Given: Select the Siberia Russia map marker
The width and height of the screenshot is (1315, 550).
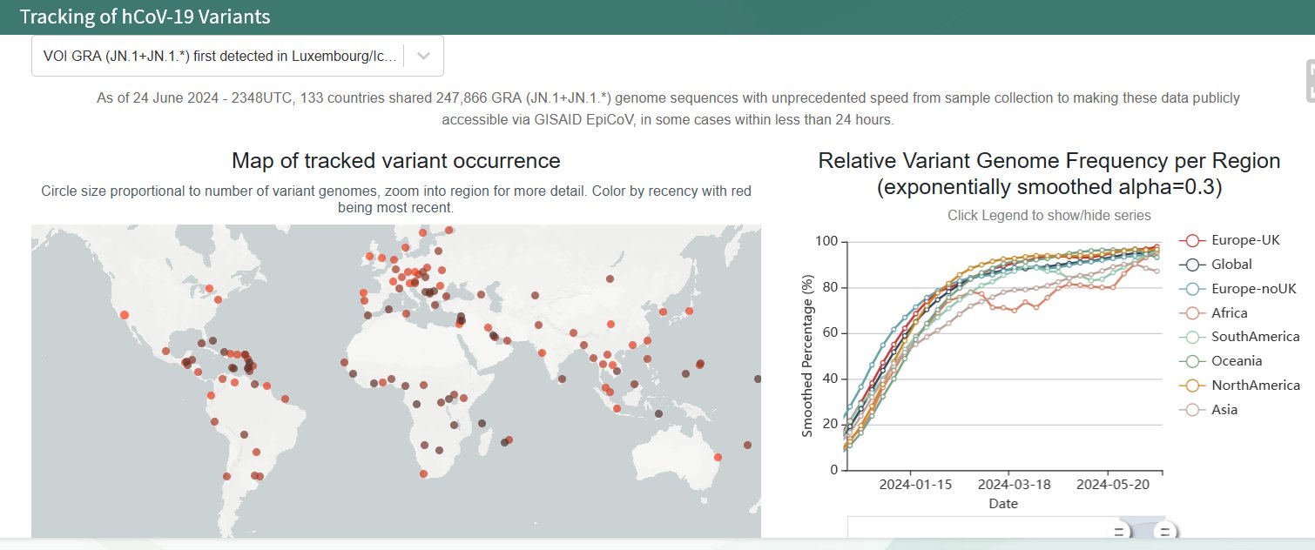Looking at the screenshot, I should pyautogui.click(x=610, y=279).
